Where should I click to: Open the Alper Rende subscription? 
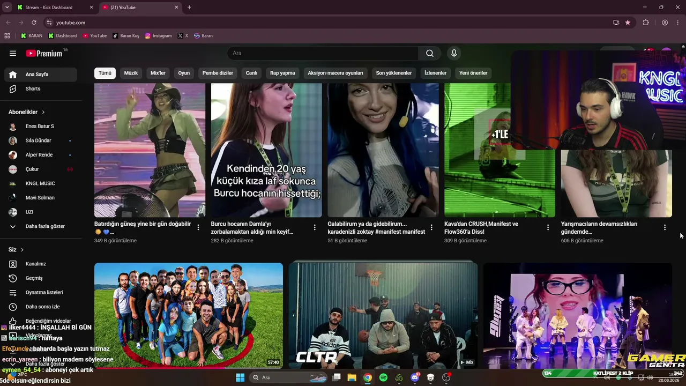pyautogui.click(x=41, y=155)
